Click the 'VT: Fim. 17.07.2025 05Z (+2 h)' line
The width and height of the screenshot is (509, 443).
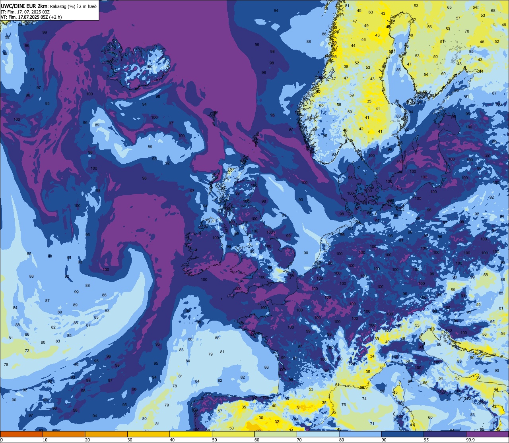(31, 17)
